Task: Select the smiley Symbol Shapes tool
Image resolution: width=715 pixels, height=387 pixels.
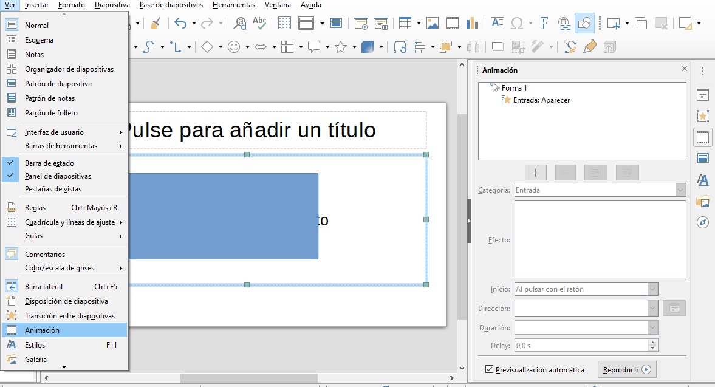Action: pyautogui.click(x=234, y=47)
